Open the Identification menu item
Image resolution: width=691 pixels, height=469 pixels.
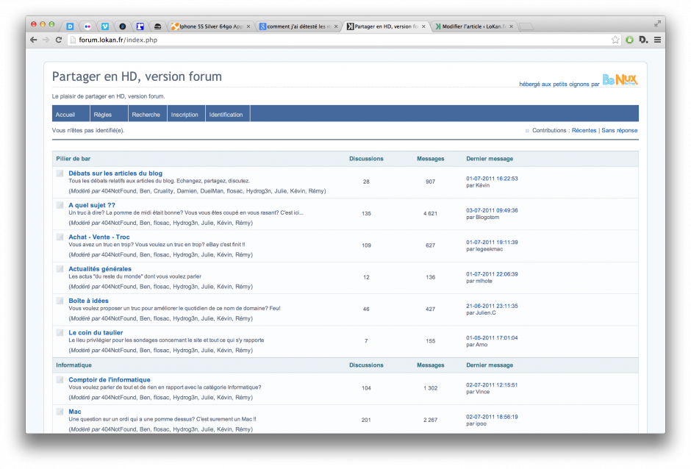click(x=226, y=115)
